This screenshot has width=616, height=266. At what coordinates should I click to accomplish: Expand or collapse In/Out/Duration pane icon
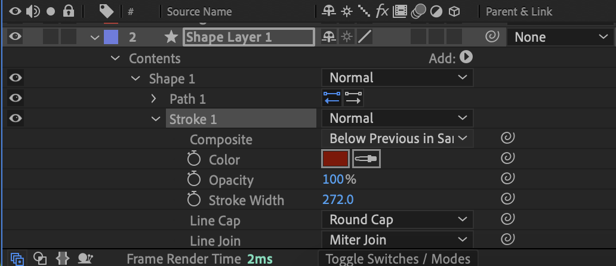click(x=63, y=258)
